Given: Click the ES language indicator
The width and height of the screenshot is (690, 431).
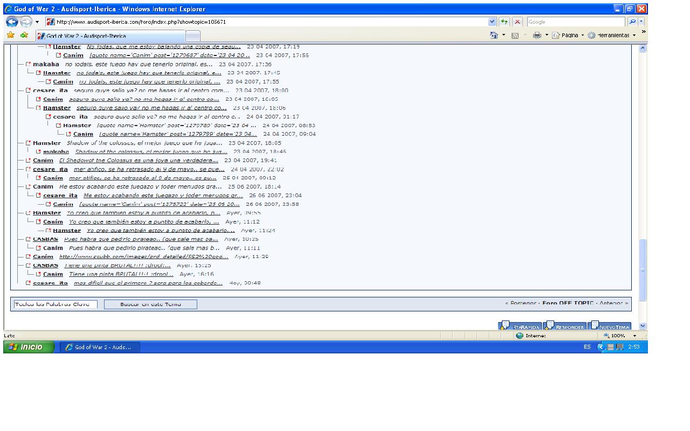Looking at the screenshot, I should pos(587,347).
